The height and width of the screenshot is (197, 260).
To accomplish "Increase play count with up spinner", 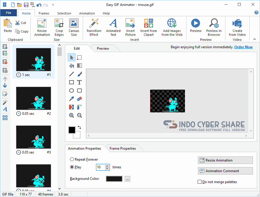I will (107, 166).
